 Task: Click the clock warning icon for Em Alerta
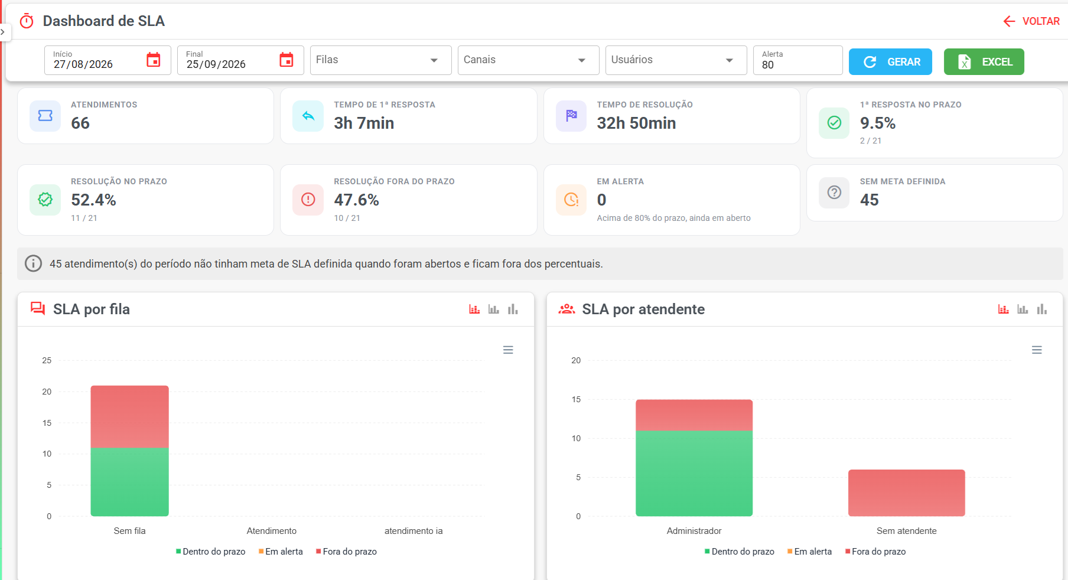[571, 200]
